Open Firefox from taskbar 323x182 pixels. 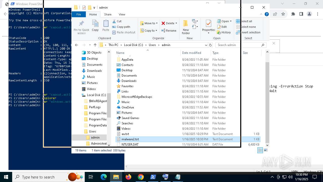128,177
